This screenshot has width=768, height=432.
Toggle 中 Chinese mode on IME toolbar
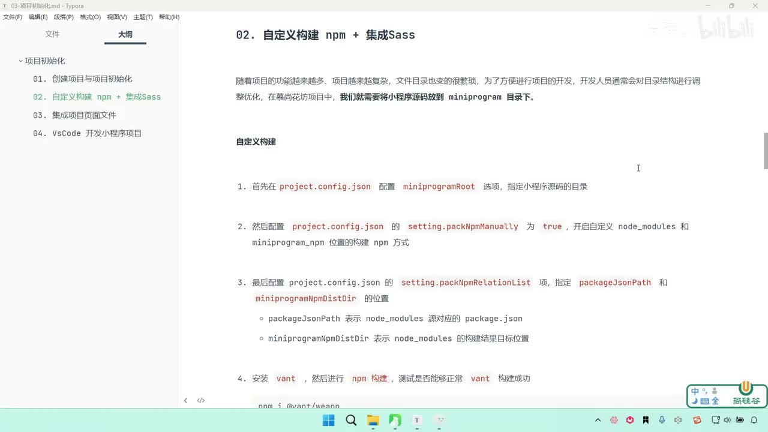click(x=695, y=391)
